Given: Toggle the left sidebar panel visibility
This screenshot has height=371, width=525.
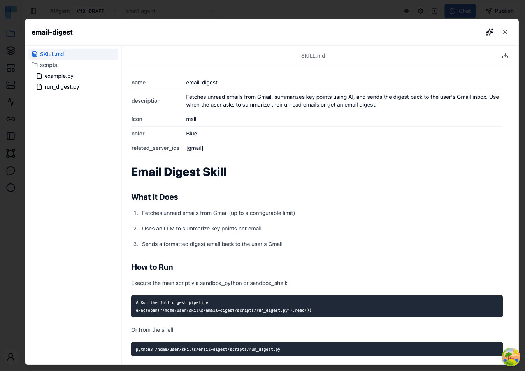Looking at the screenshot, I should (33, 11).
